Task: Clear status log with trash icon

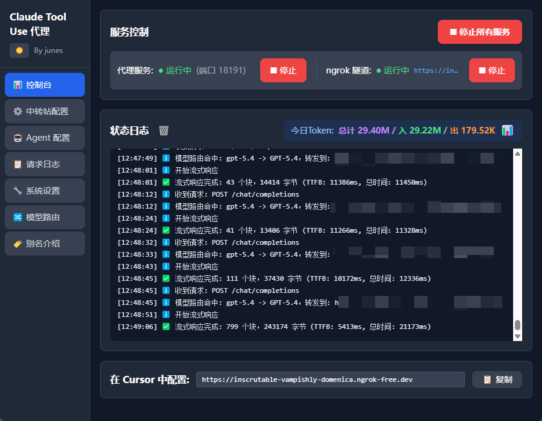Action: pyautogui.click(x=163, y=131)
